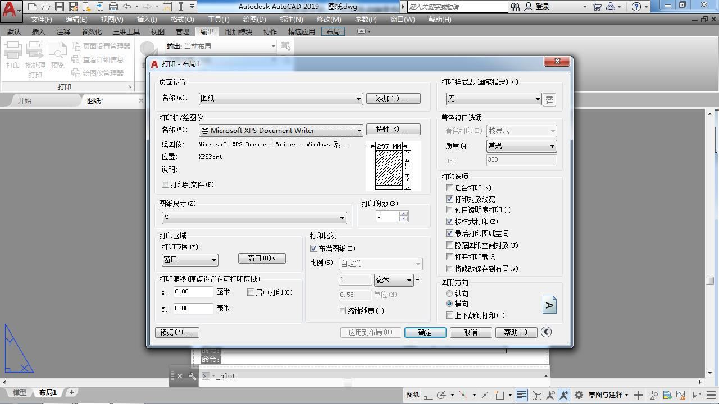Click the 预览(P)... button
719x404 pixels.
click(x=177, y=332)
